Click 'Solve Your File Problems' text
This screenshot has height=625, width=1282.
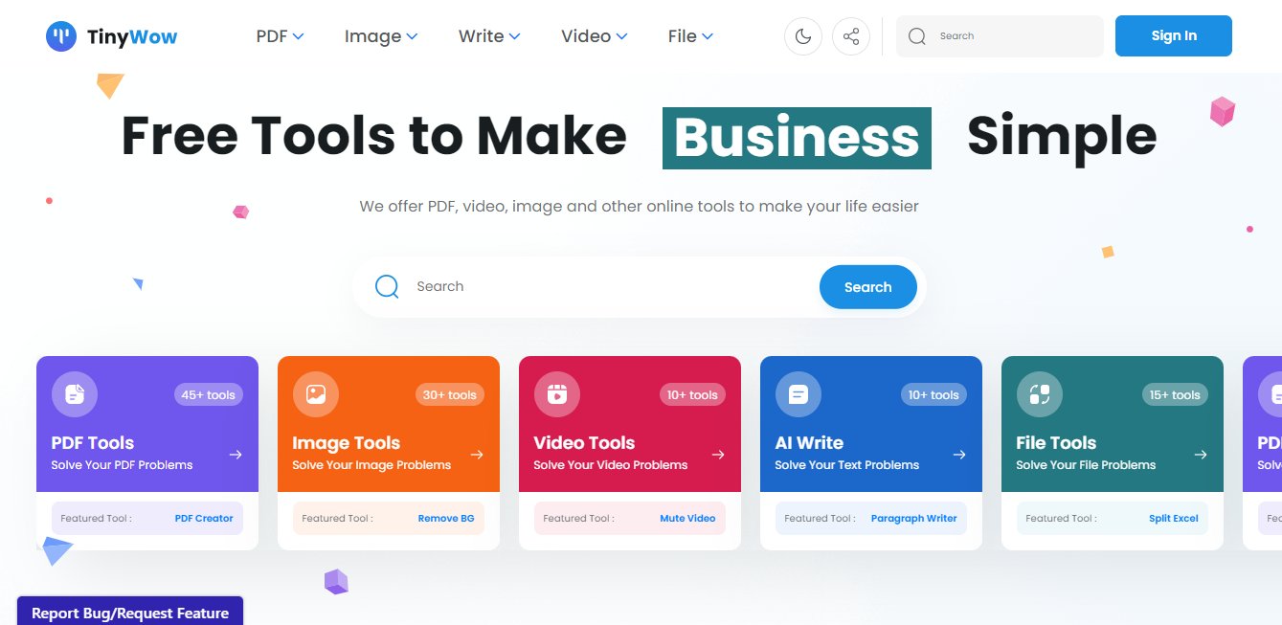point(1086,465)
